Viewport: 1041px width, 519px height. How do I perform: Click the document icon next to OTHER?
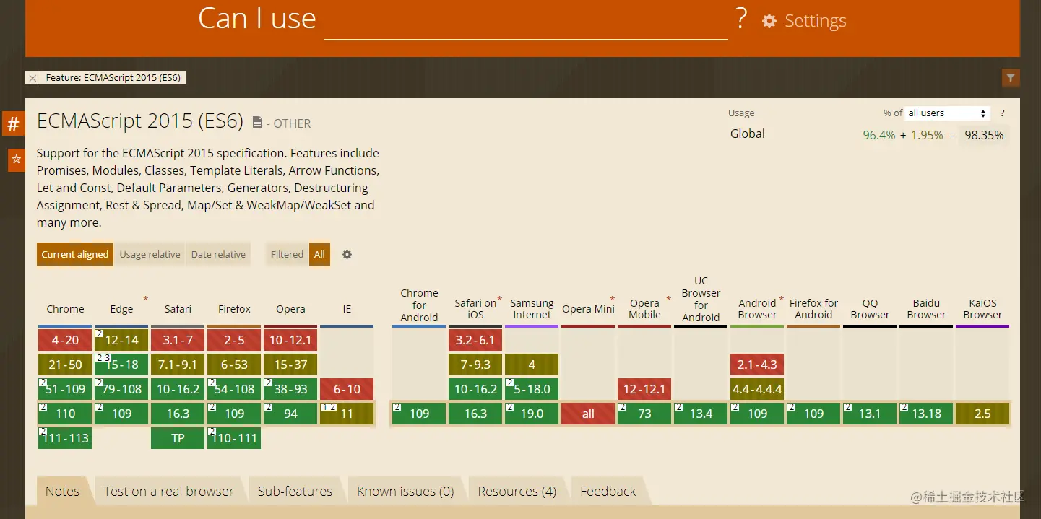[x=257, y=123]
